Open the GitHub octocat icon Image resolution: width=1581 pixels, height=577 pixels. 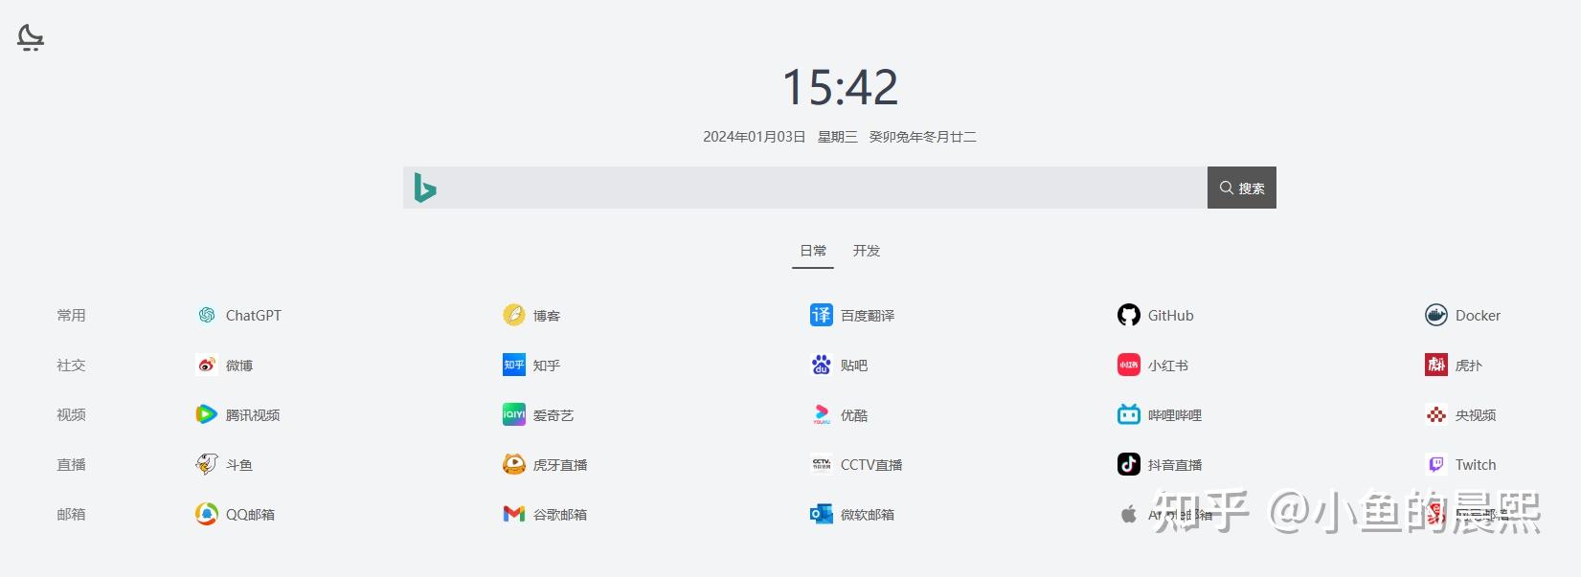coord(1129,315)
